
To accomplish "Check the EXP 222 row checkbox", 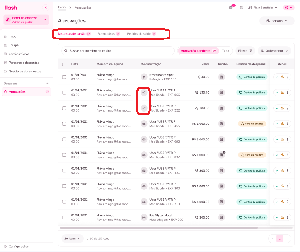I will click(64, 108).
